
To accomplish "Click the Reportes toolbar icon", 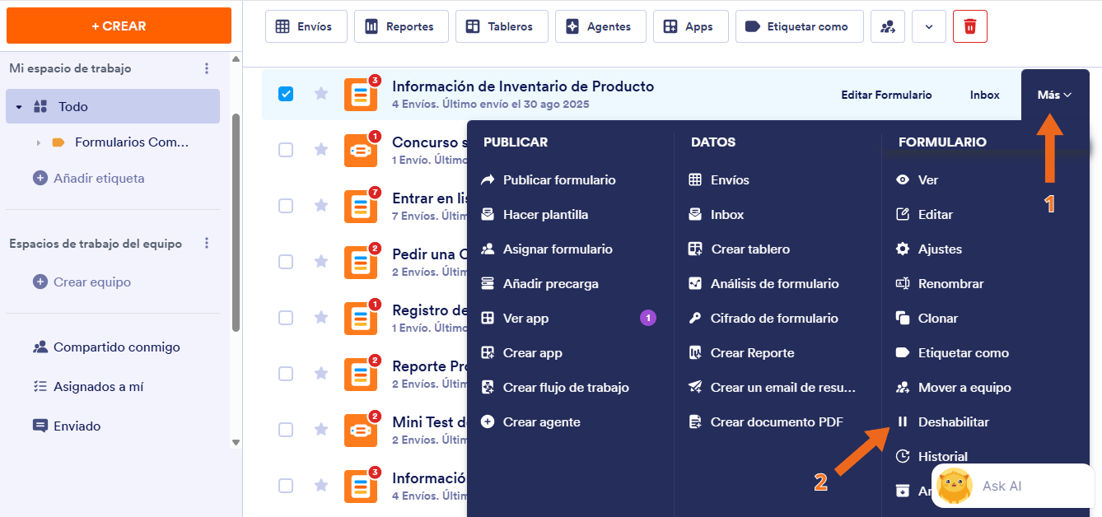I will click(x=401, y=26).
